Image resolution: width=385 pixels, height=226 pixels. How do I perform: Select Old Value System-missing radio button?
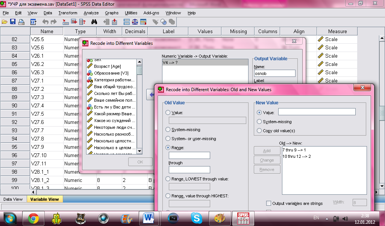(x=168, y=129)
